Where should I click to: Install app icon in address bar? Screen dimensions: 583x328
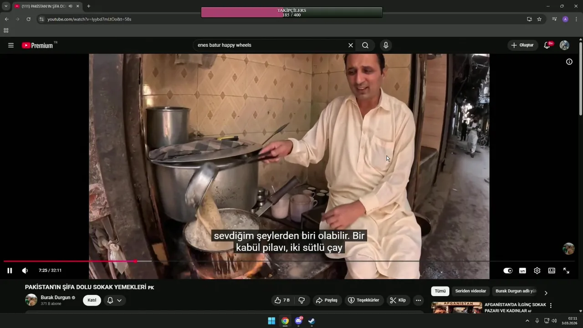(529, 19)
